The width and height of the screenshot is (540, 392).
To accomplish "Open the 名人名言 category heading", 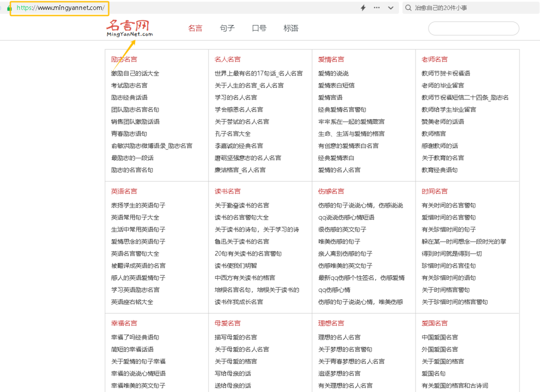I will tap(227, 59).
